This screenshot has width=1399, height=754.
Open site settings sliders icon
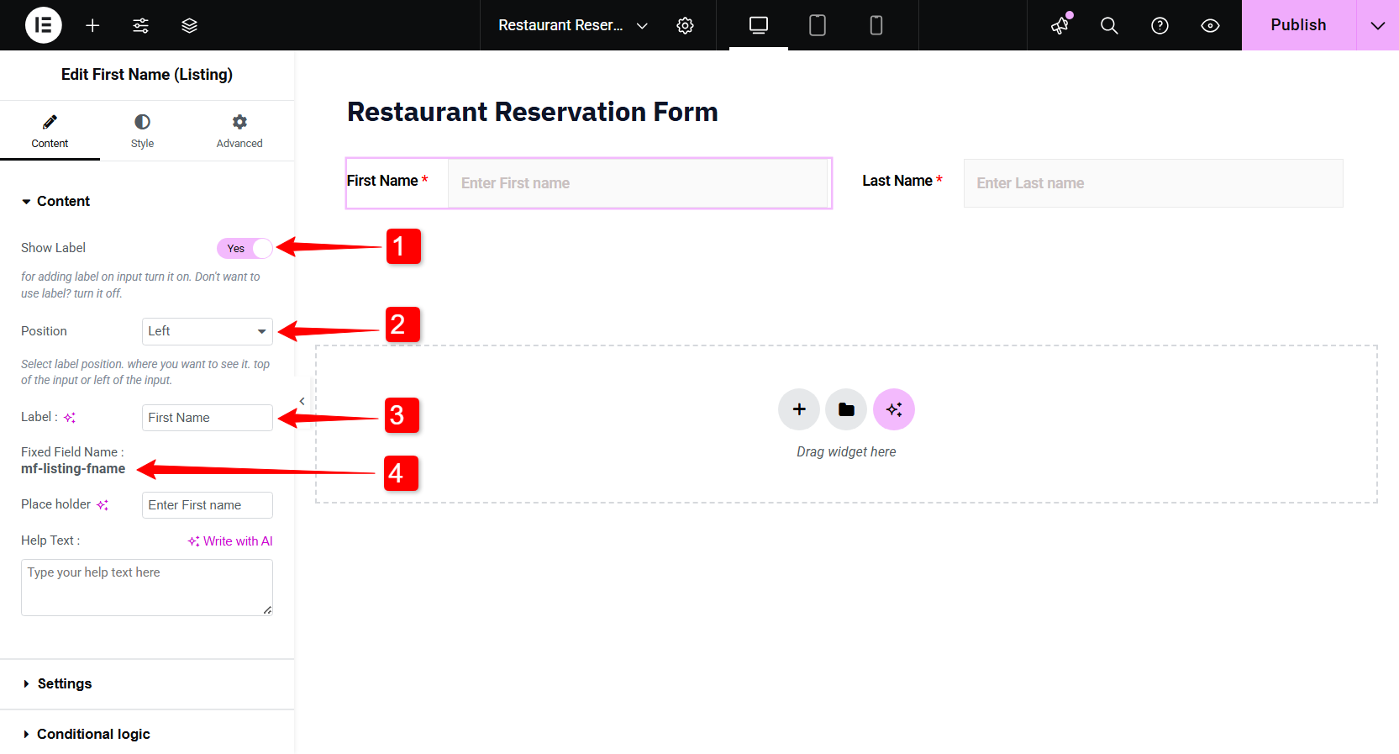(140, 25)
